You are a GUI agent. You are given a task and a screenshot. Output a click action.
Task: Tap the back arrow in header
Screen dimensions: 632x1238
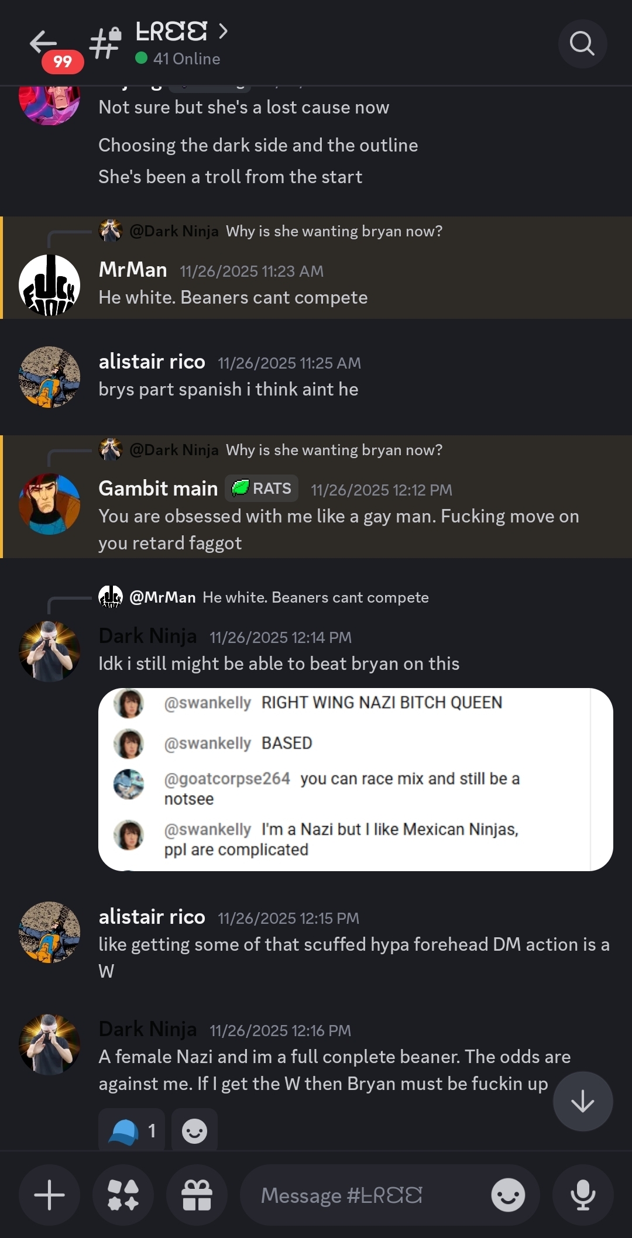pyautogui.click(x=43, y=42)
